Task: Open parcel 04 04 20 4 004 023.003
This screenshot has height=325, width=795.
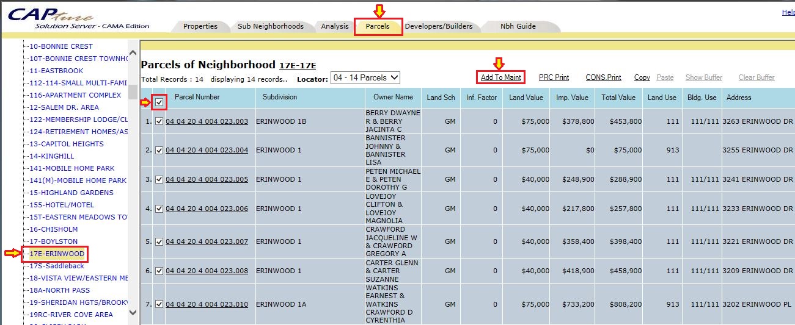Action: pos(207,121)
